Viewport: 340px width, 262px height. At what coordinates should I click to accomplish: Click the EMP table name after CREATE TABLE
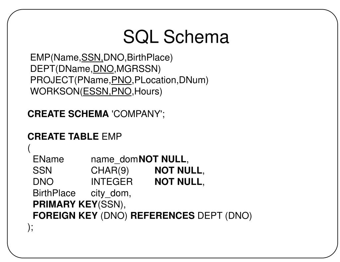tap(112, 136)
